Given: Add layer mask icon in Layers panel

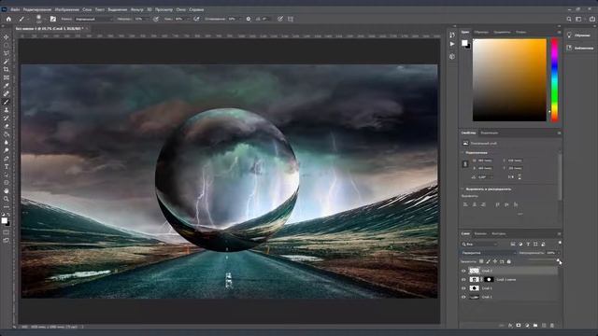Looking at the screenshot, I should point(519,326).
